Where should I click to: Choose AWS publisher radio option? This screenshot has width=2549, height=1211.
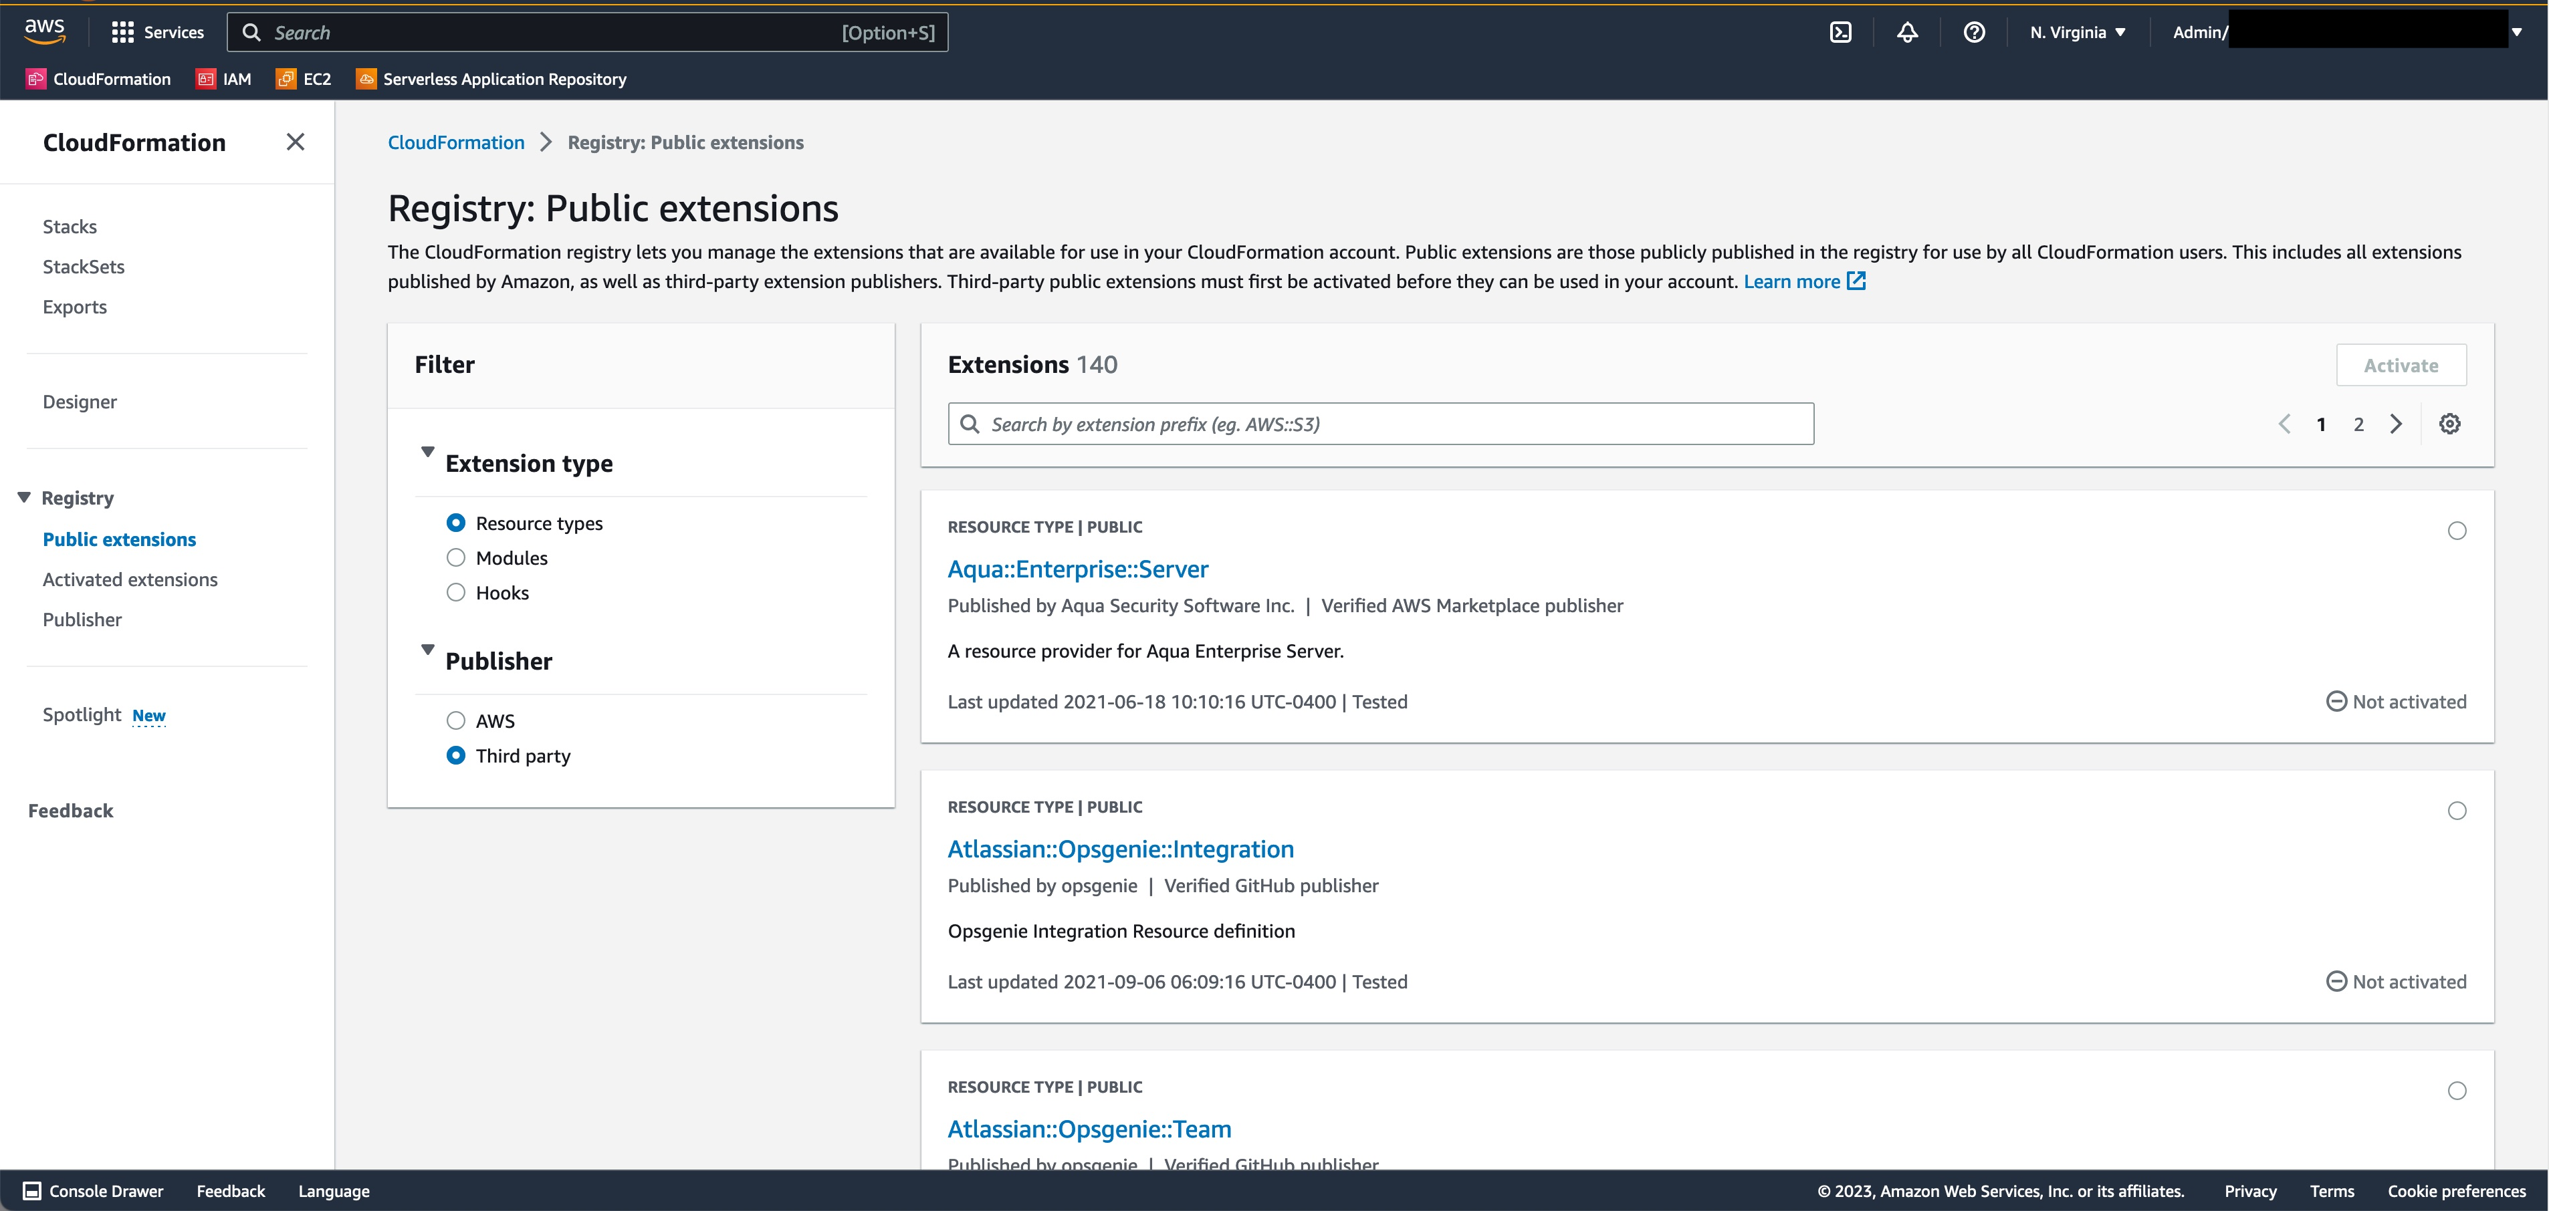point(456,721)
